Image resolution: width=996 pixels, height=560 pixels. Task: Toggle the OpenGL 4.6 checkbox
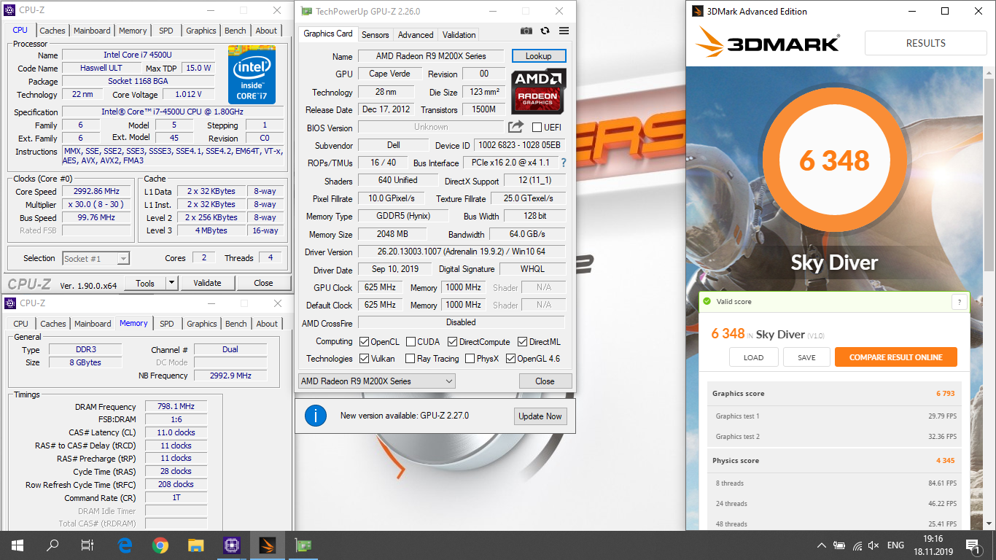(x=510, y=358)
